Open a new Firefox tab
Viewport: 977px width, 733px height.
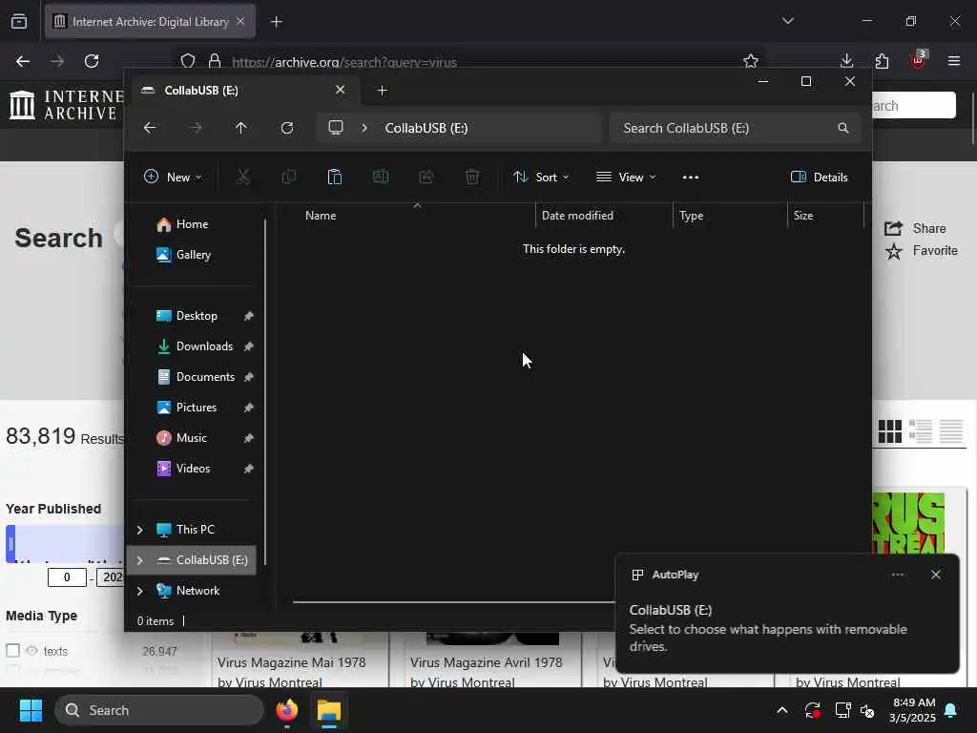pyautogui.click(x=277, y=22)
